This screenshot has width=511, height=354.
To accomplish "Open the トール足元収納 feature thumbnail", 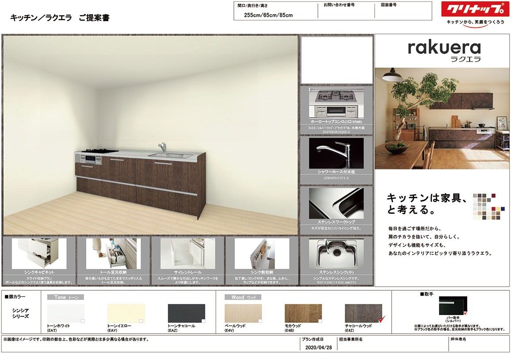I will 114,254.
